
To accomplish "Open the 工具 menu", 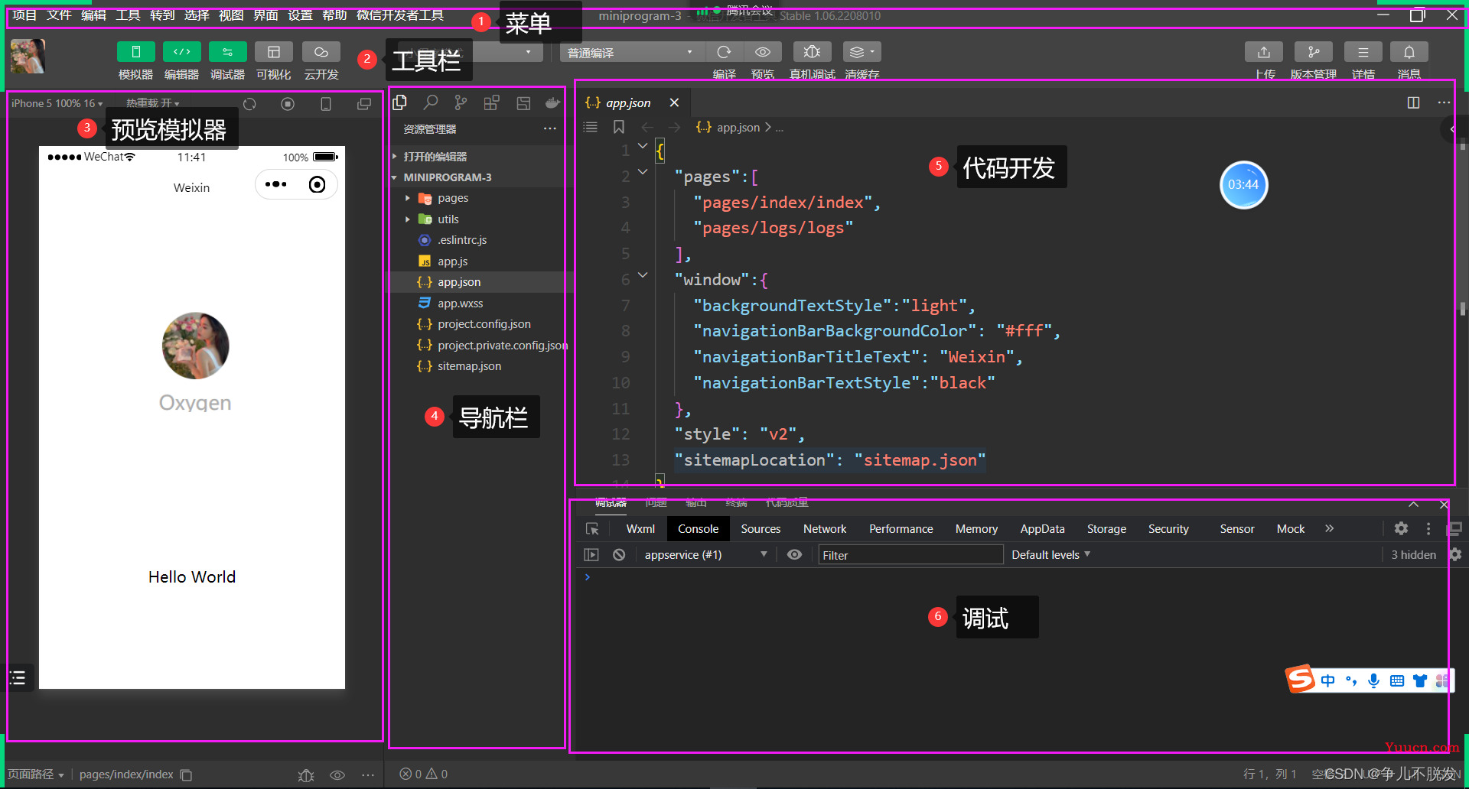I will coord(128,15).
